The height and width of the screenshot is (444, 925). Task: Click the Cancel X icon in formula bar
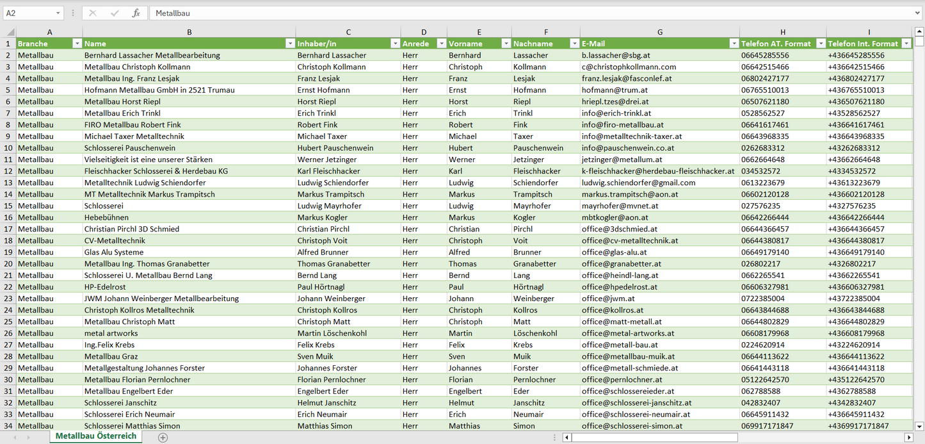coord(93,13)
